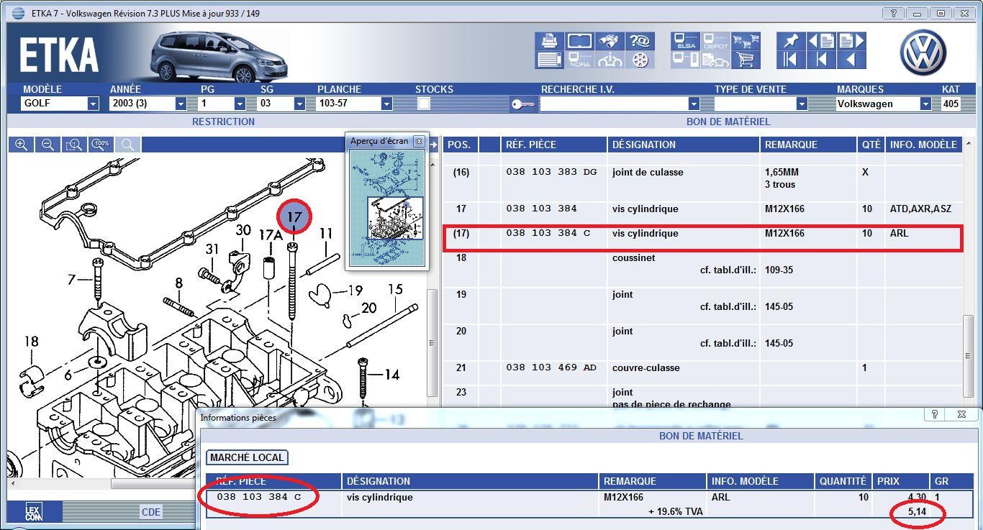Open the MARQUES dropdown showing Volkswagen
This screenshot has width=983, height=530.
925,104
